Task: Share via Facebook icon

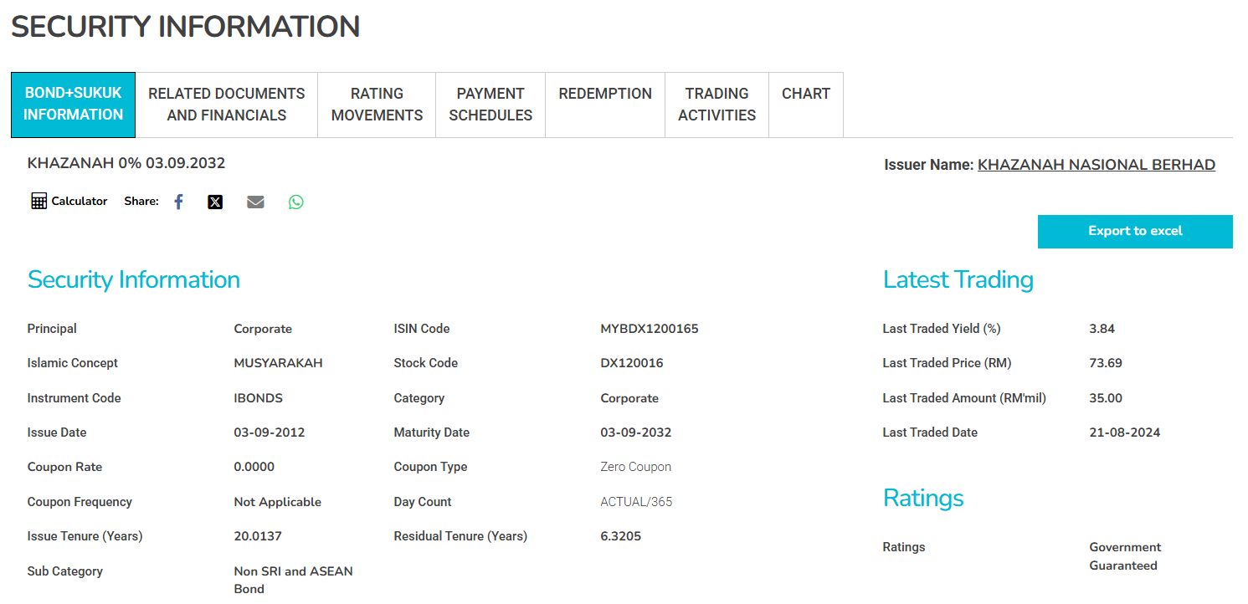Action: pyautogui.click(x=178, y=202)
